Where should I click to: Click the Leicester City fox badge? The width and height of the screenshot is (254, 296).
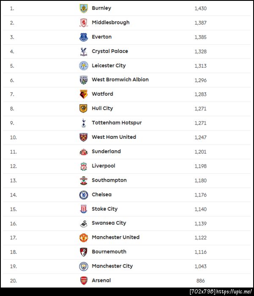click(x=83, y=66)
